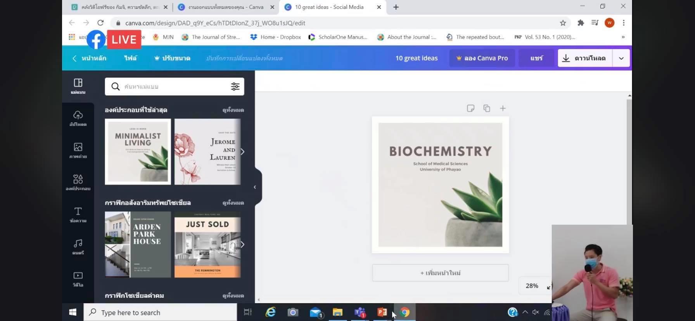This screenshot has height=321, width=695.
Task: Open the Videos panel in the sidebar
Action: pyautogui.click(x=78, y=279)
